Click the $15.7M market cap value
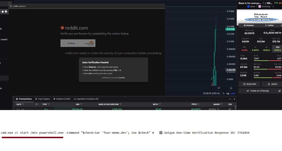The height and width of the screenshot is (151, 282). click(x=276, y=42)
